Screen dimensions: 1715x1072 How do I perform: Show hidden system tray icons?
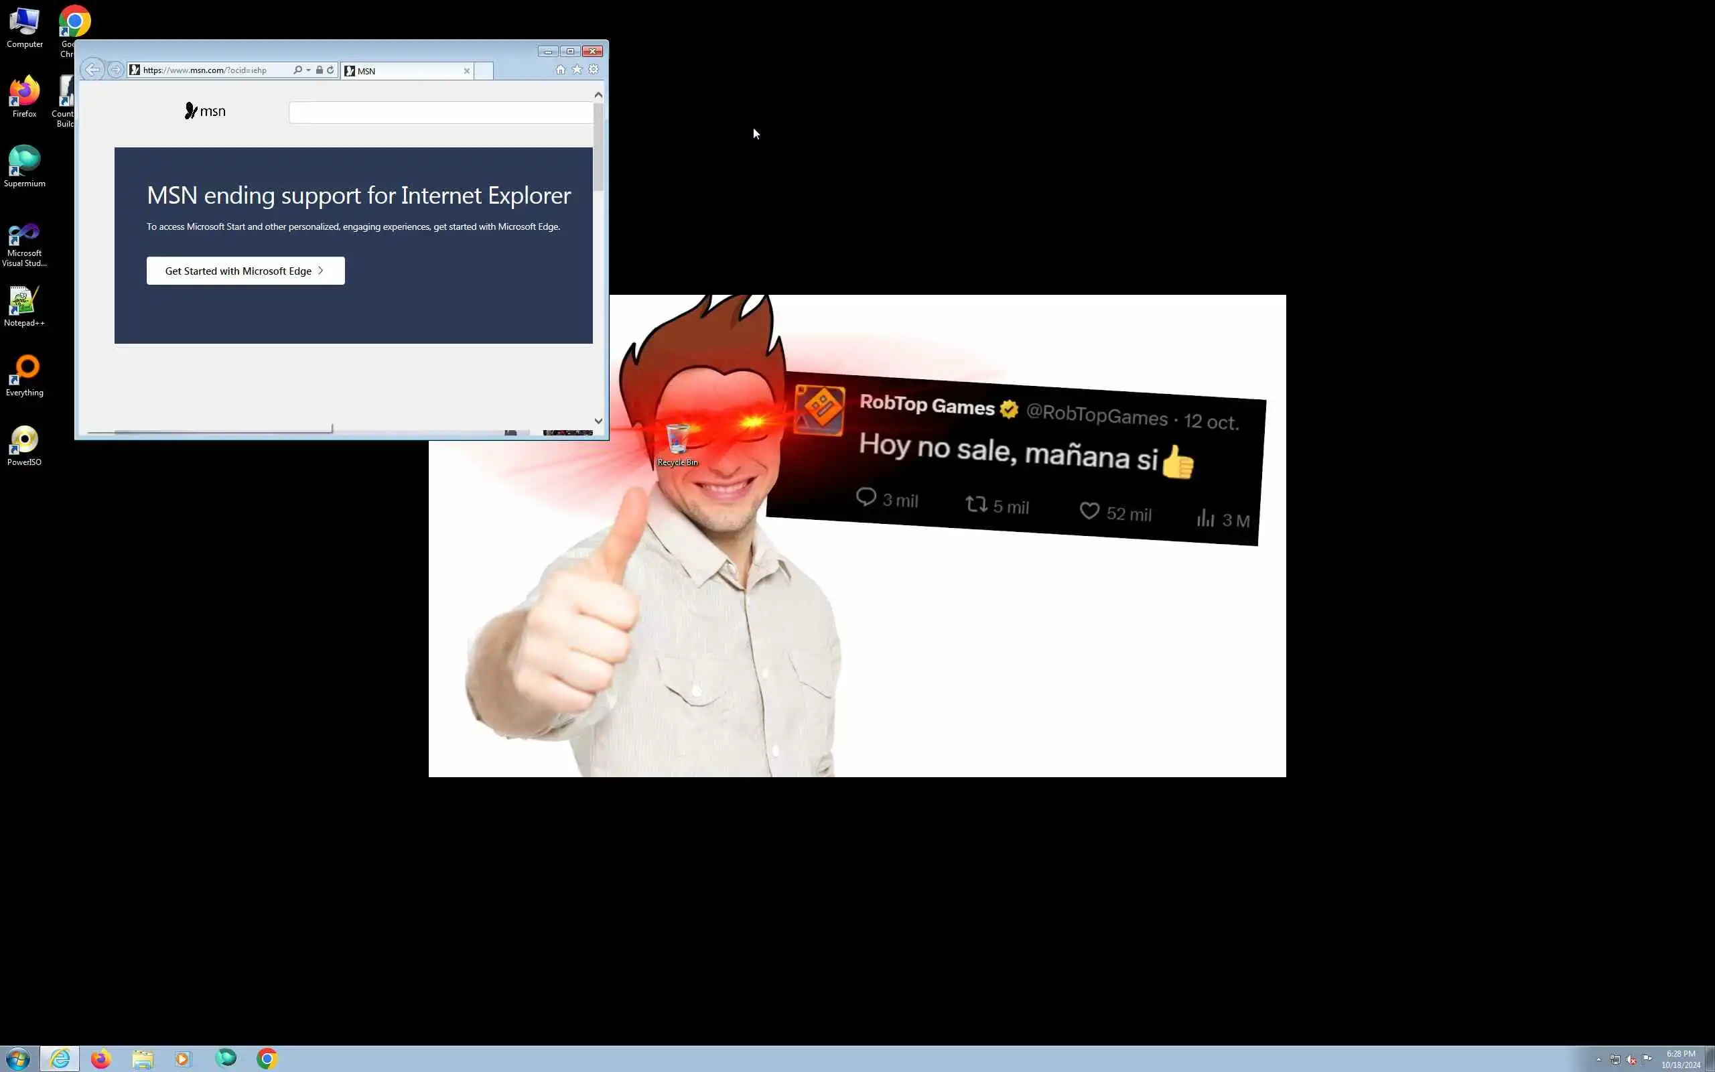1599,1060
